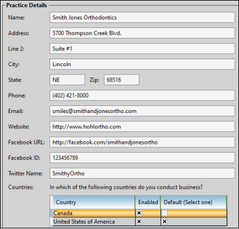Check the Default checkbox for Canada
The image size is (239, 229).
[x=165, y=213]
